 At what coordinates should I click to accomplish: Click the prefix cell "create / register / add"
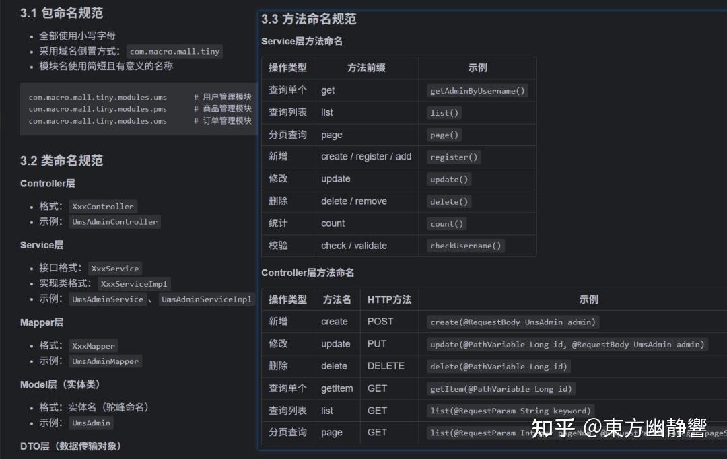click(366, 157)
